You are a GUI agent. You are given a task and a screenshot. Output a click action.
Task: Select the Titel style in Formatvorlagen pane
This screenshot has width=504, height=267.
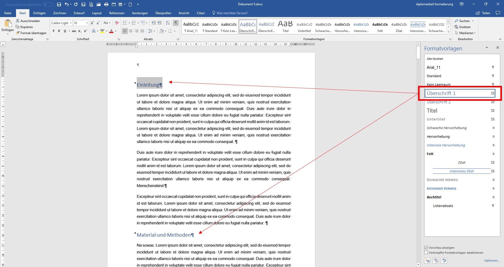click(432, 111)
